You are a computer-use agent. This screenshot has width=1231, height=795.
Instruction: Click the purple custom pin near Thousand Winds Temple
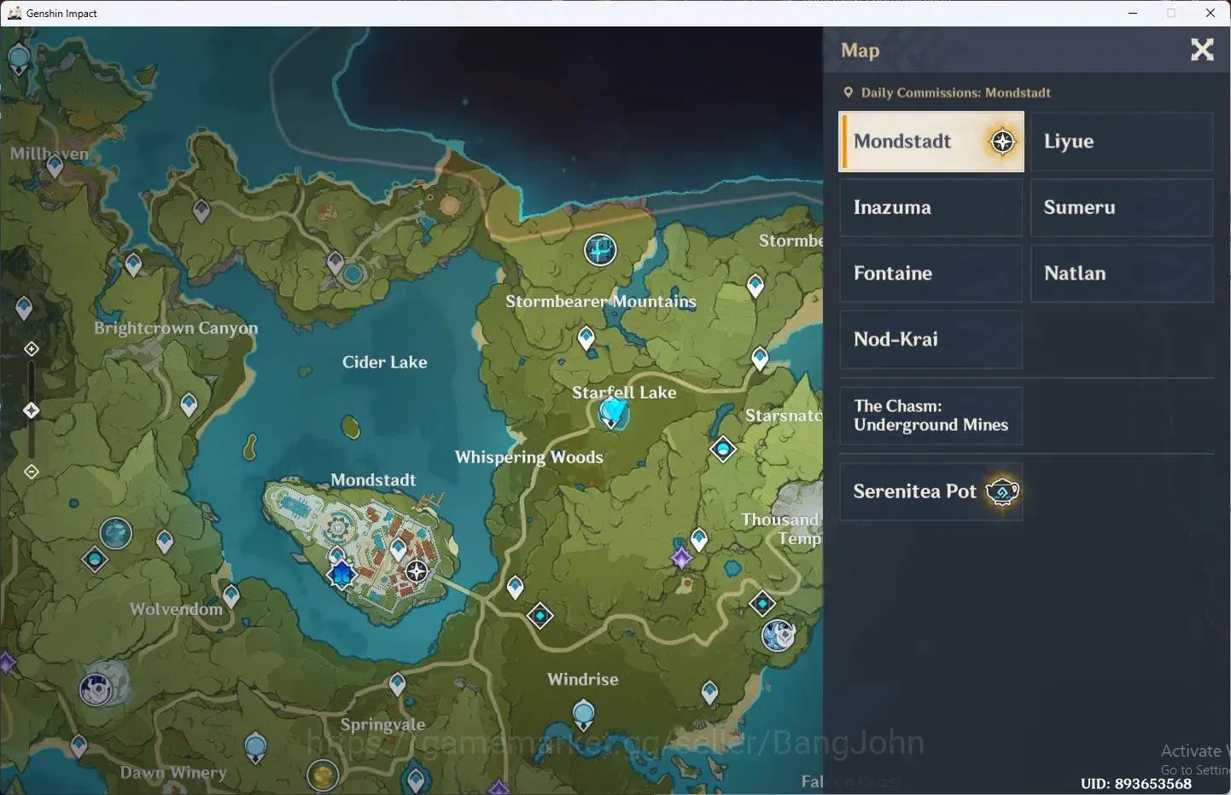(681, 558)
